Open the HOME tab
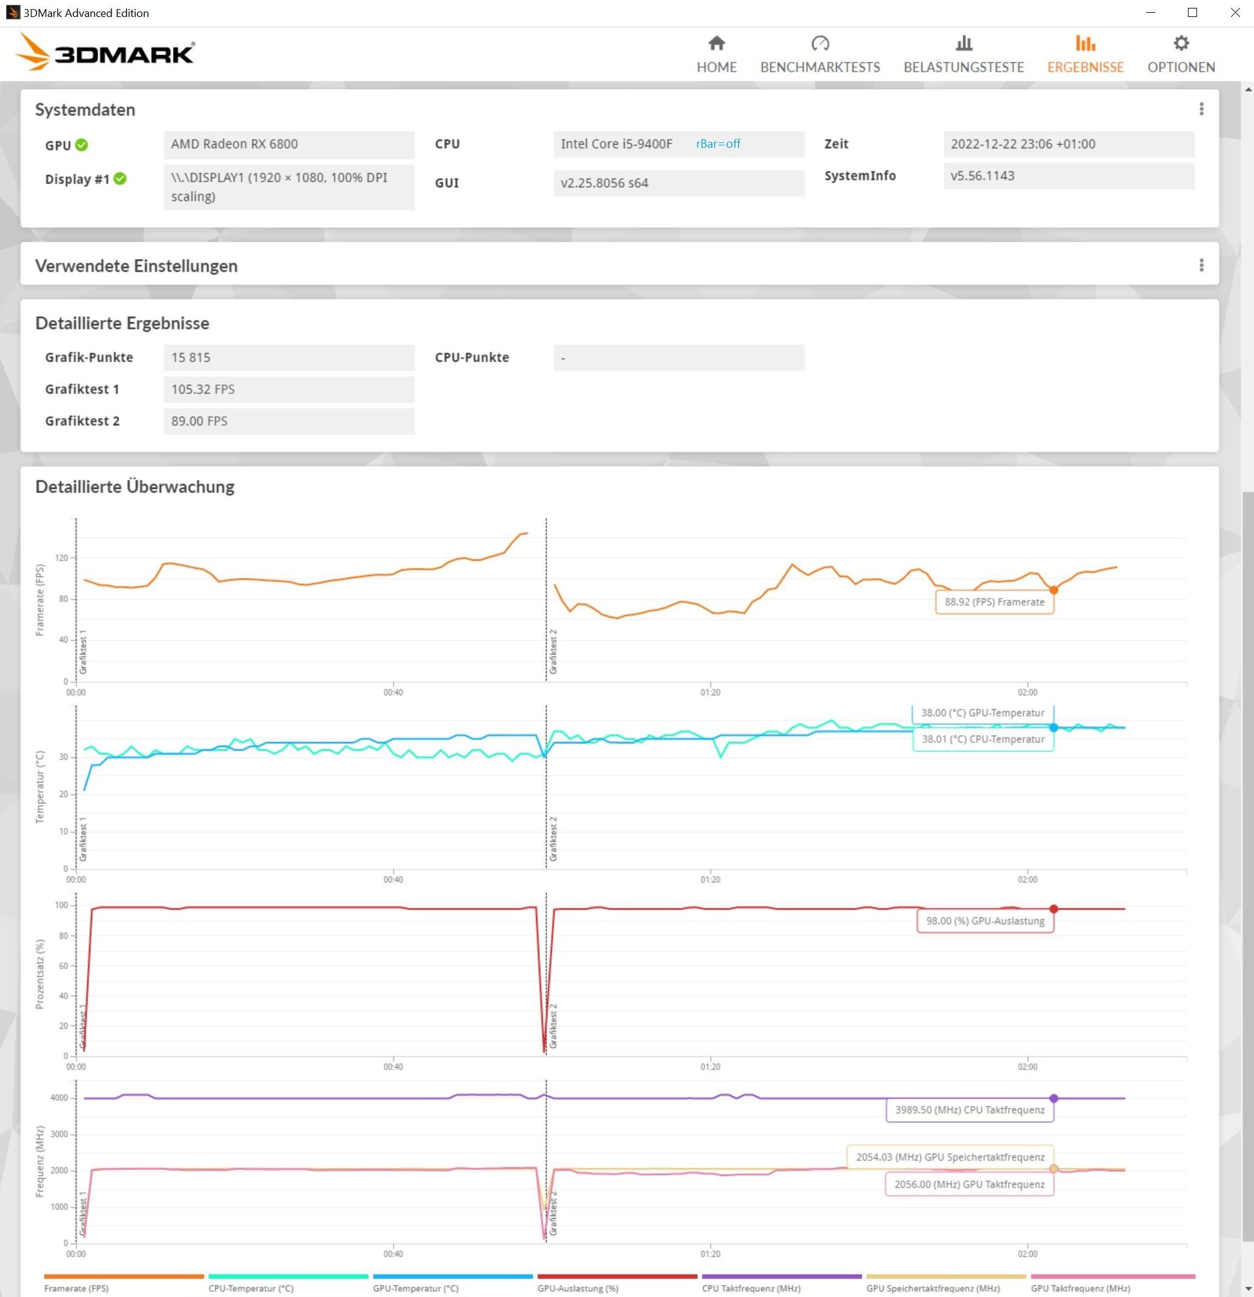This screenshot has height=1297, width=1254. 716,55
